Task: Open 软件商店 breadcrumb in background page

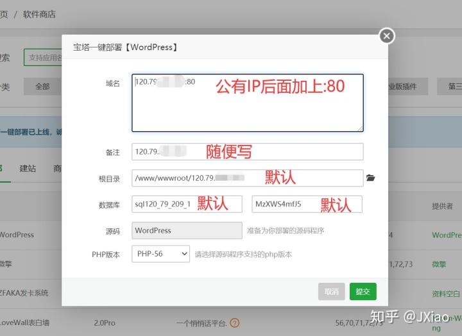Action: [39, 14]
